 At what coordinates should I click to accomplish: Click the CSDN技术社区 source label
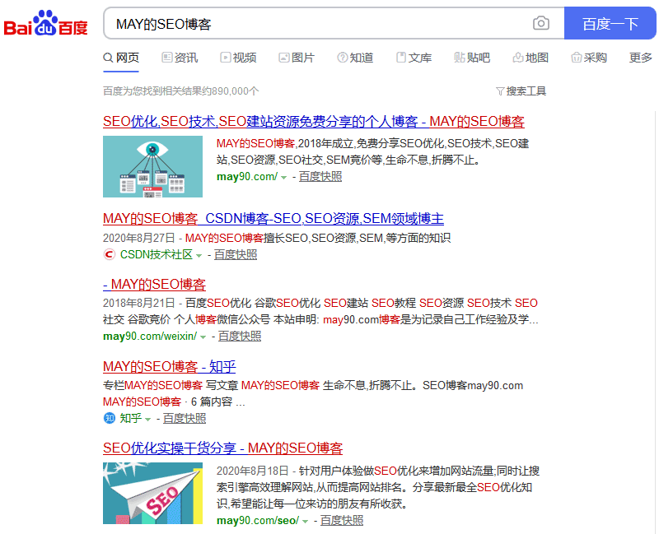[x=157, y=255]
